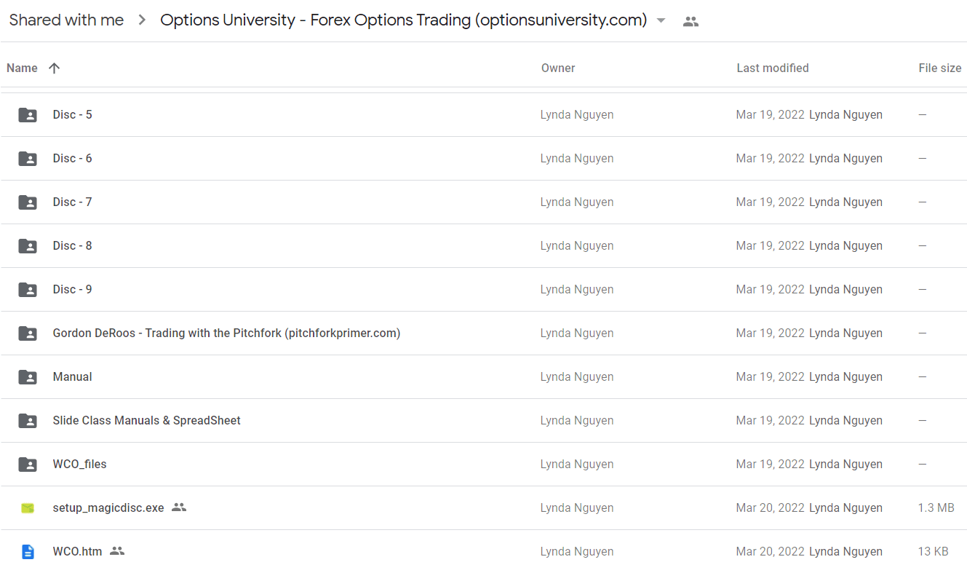Click owner Lynda Nguyen in Slide Class Manuals row

(x=577, y=420)
